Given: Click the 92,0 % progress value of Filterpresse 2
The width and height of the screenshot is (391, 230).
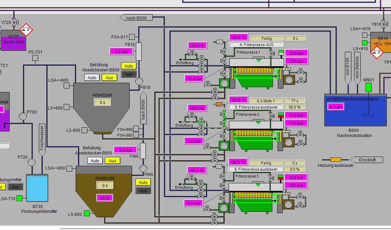Looking at the screenshot, I should click(x=294, y=107).
